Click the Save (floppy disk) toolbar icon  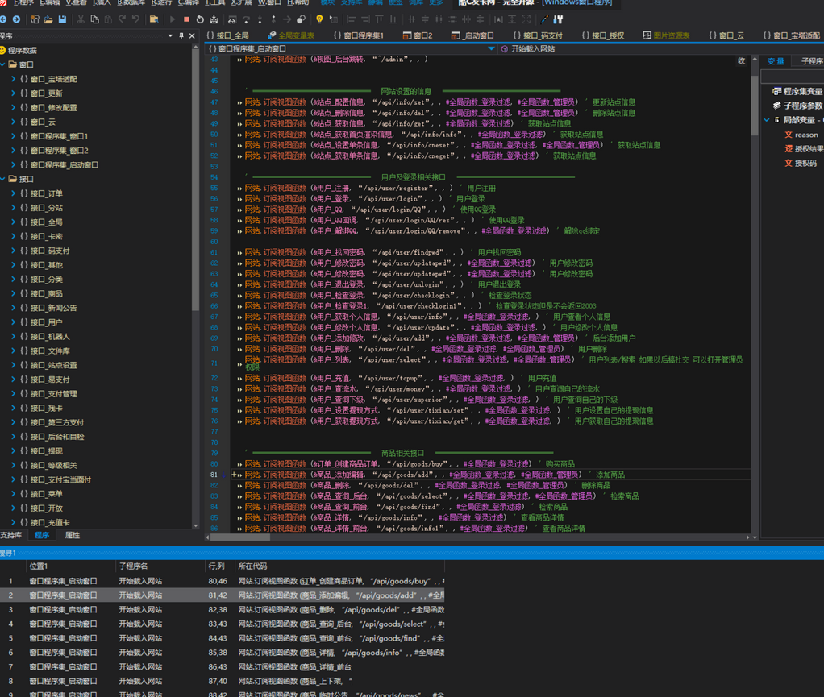point(62,19)
